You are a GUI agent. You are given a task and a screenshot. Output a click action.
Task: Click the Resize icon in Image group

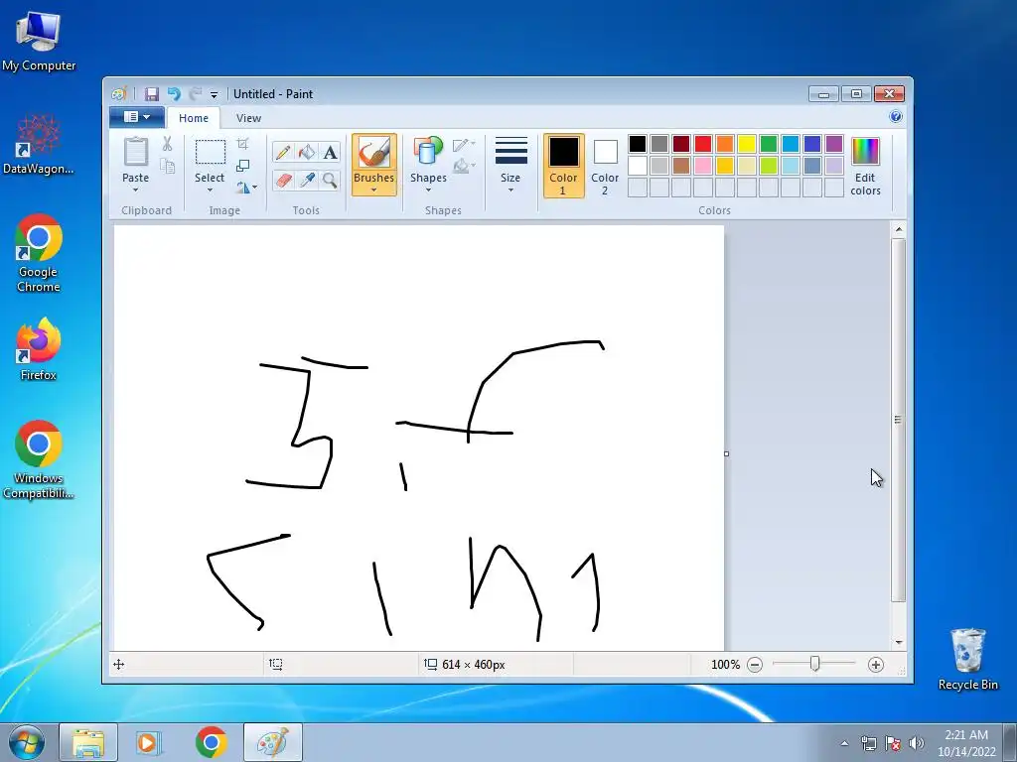(242, 166)
